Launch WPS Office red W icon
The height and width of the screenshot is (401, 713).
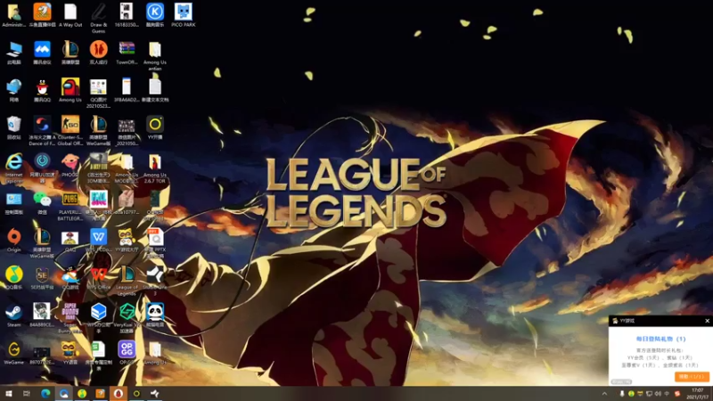[x=98, y=274]
